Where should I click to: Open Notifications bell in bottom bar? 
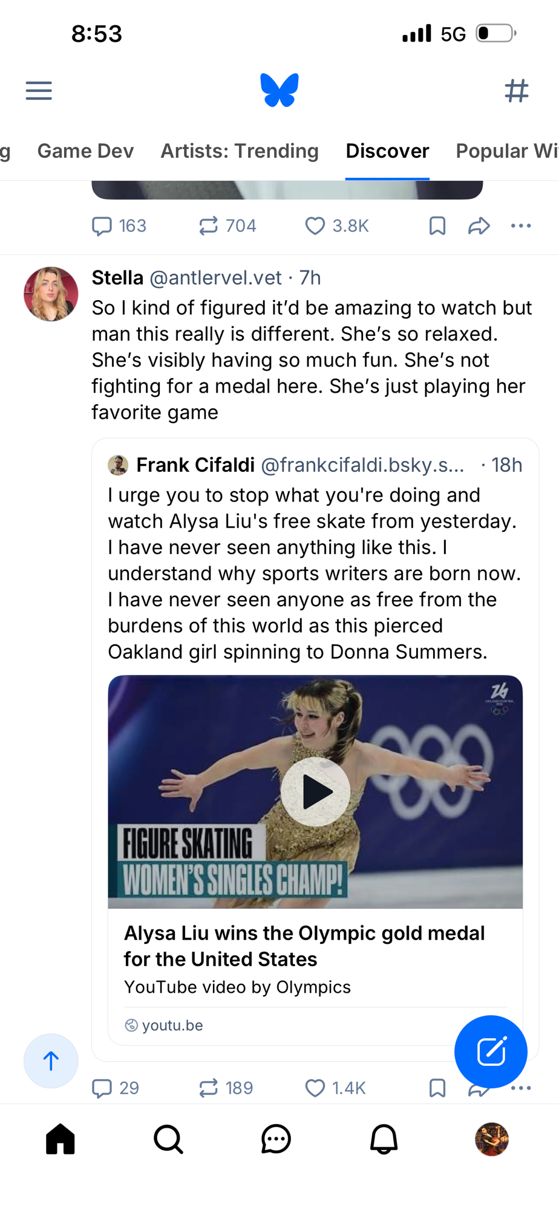click(x=384, y=1140)
